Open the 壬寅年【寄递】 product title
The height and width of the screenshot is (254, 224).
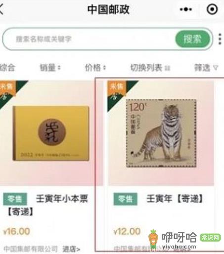(175, 199)
